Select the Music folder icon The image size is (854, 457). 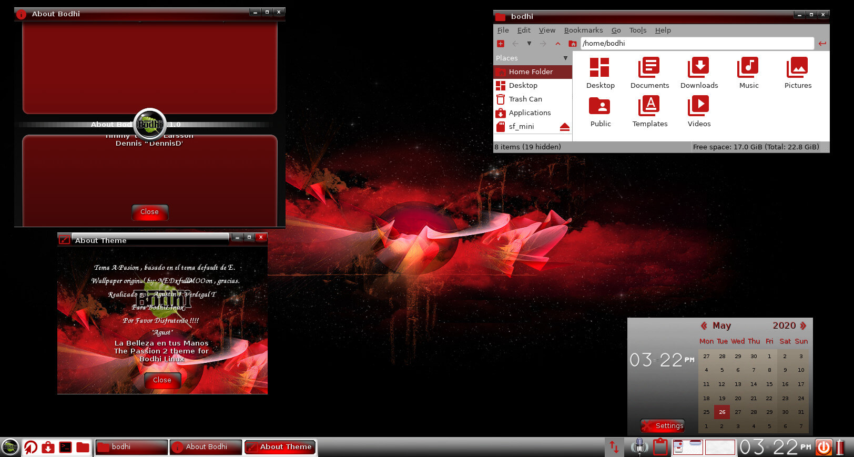pos(748,73)
